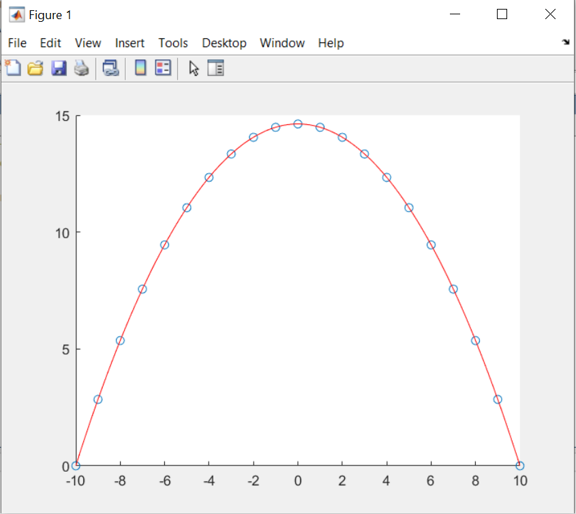Save the current figure
Image resolution: width=576 pixels, height=514 pixels.
pyautogui.click(x=58, y=68)
